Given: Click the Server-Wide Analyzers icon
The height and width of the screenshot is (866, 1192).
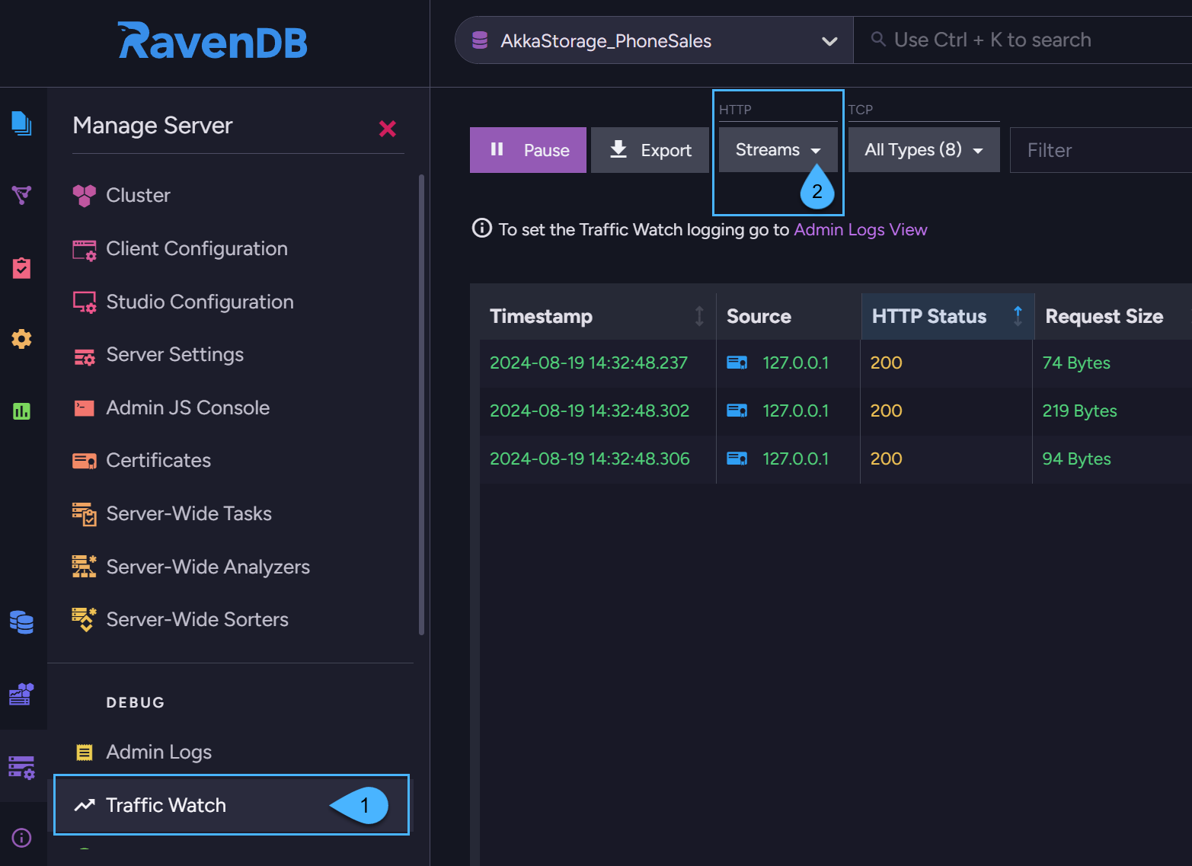Looking at the screenshot, I should coord(84,567).
